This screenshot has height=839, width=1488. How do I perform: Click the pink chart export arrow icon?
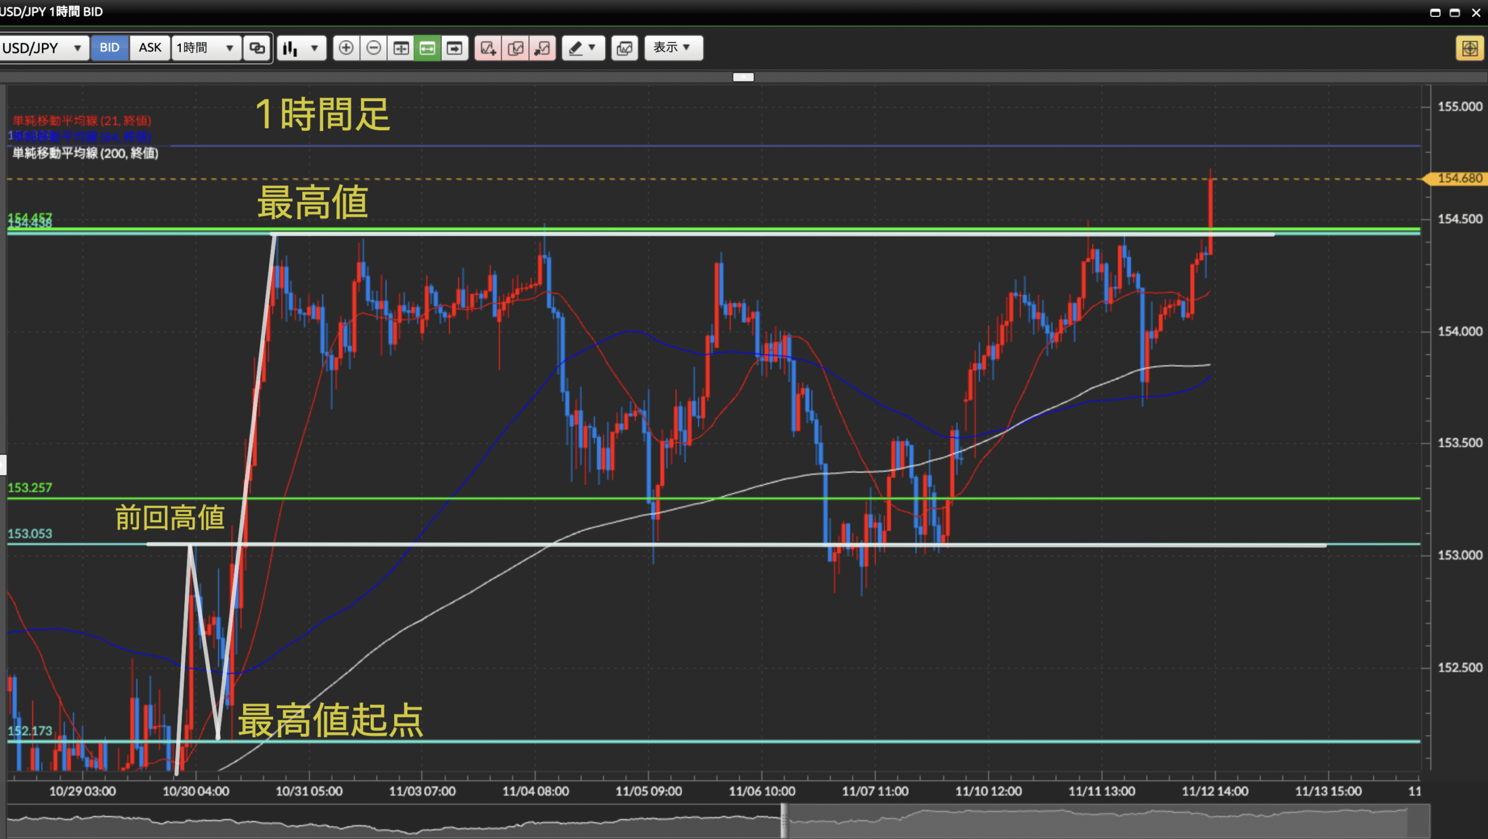click(542, 48)
